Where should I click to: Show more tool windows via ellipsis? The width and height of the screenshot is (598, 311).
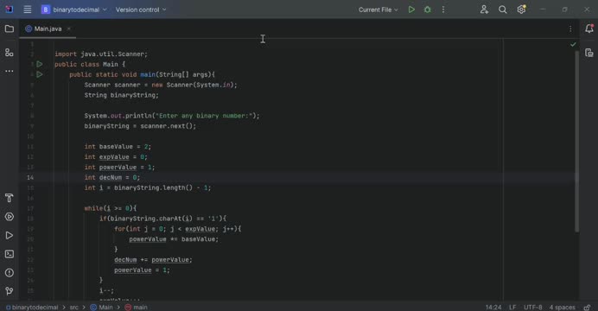[x=10, y=71]
